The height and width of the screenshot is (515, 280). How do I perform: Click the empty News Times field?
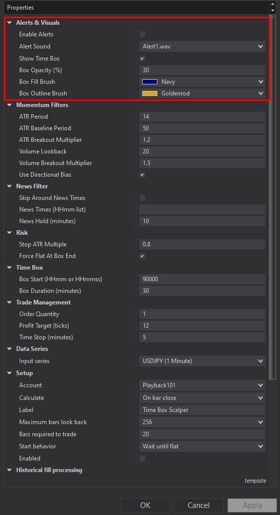pyautogui.click(x=202, y=210)
